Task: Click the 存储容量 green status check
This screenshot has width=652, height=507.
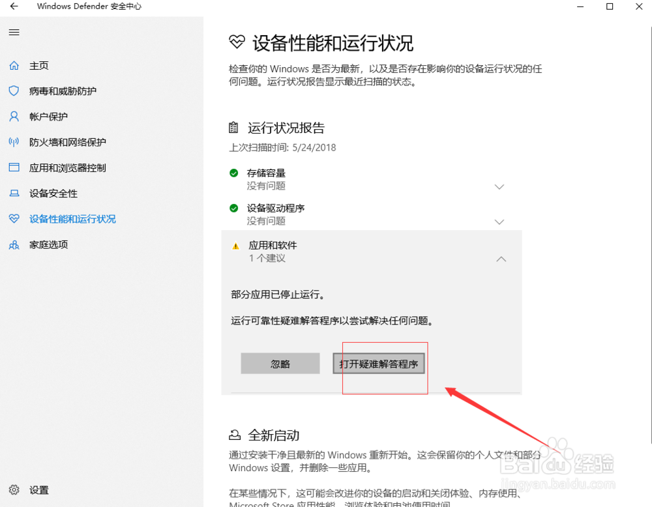Action: pos(235,173)
